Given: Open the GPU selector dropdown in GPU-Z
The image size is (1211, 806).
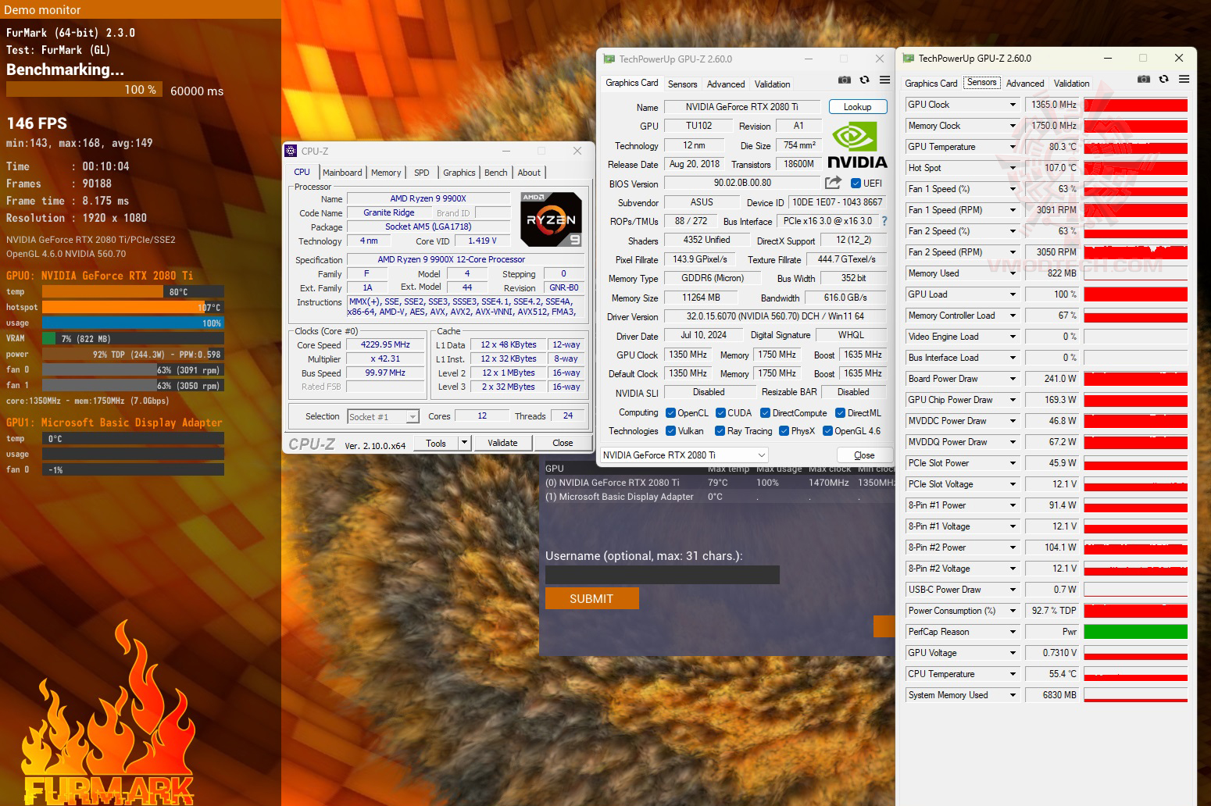Looking at the screenshot, I should click(x=684, y=455).
